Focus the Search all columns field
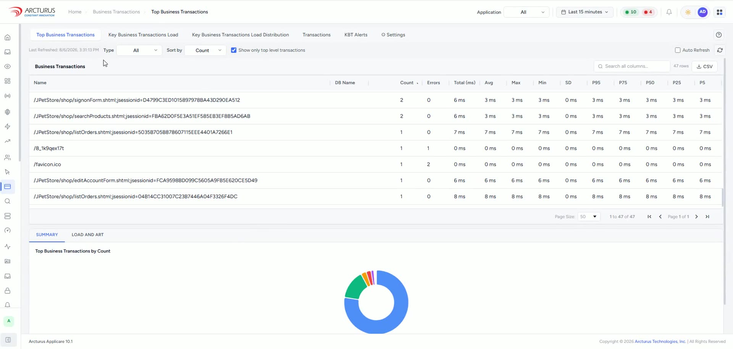This screenshot has height=349, width=733. point(632,66)
